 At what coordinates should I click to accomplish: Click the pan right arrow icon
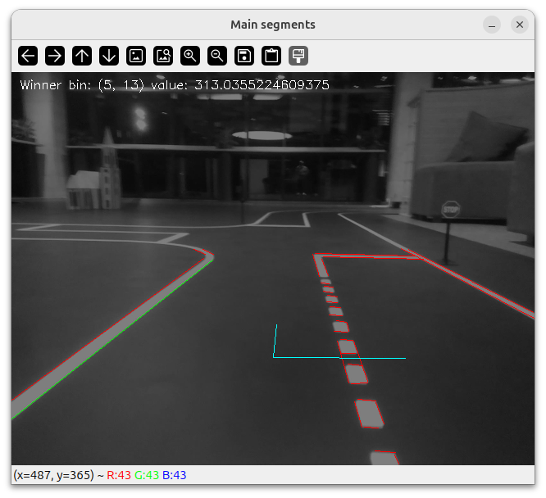click(x=55, y=56)
